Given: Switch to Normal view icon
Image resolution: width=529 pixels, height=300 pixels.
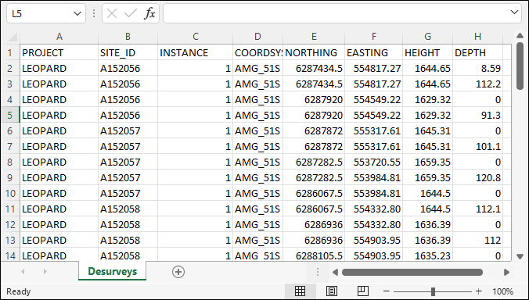Looking at the screenshot, I should pos(300,291).
